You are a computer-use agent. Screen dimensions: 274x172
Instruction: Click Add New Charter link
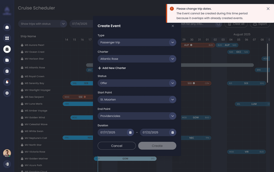(x=112, y=68)
